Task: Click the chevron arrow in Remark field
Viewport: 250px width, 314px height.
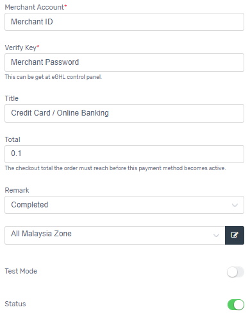Action: click(x=235, y=205)
